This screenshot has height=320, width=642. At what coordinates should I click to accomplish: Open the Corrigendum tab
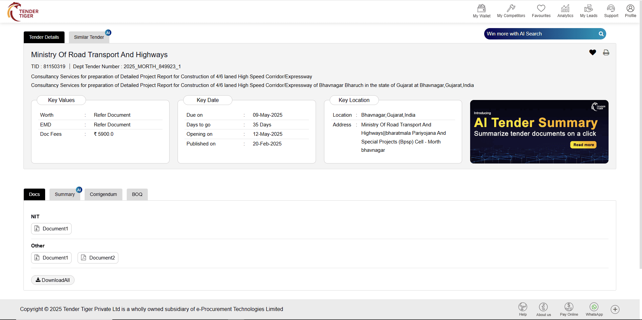(x=103, y=194)
